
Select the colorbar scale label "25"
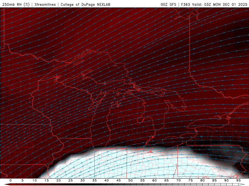[71, 180]
